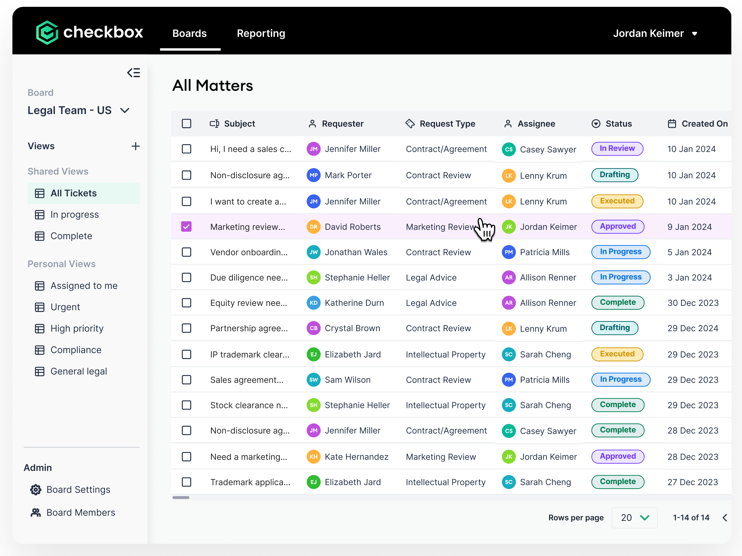Click the checkbox logo icon
742x556 pixels.
[x=47, y=33]
